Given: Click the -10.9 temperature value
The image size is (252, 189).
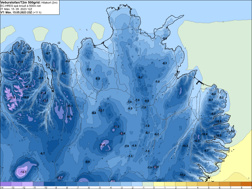Looking at the screenshot, I should 218,121.
